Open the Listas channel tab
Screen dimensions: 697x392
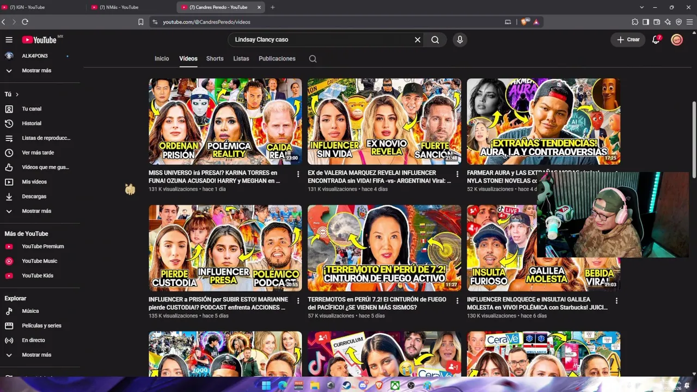pyautogui.click(x=241, y=59)
